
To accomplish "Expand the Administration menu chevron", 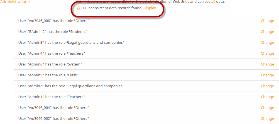I will click(29, 2).
